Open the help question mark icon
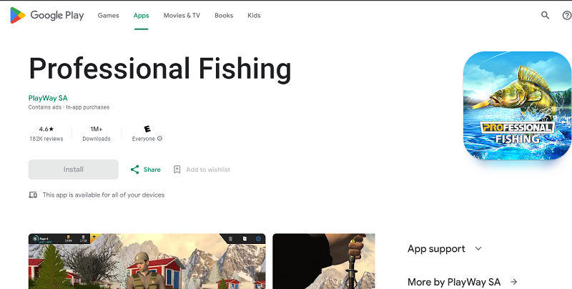 point(566,15)
